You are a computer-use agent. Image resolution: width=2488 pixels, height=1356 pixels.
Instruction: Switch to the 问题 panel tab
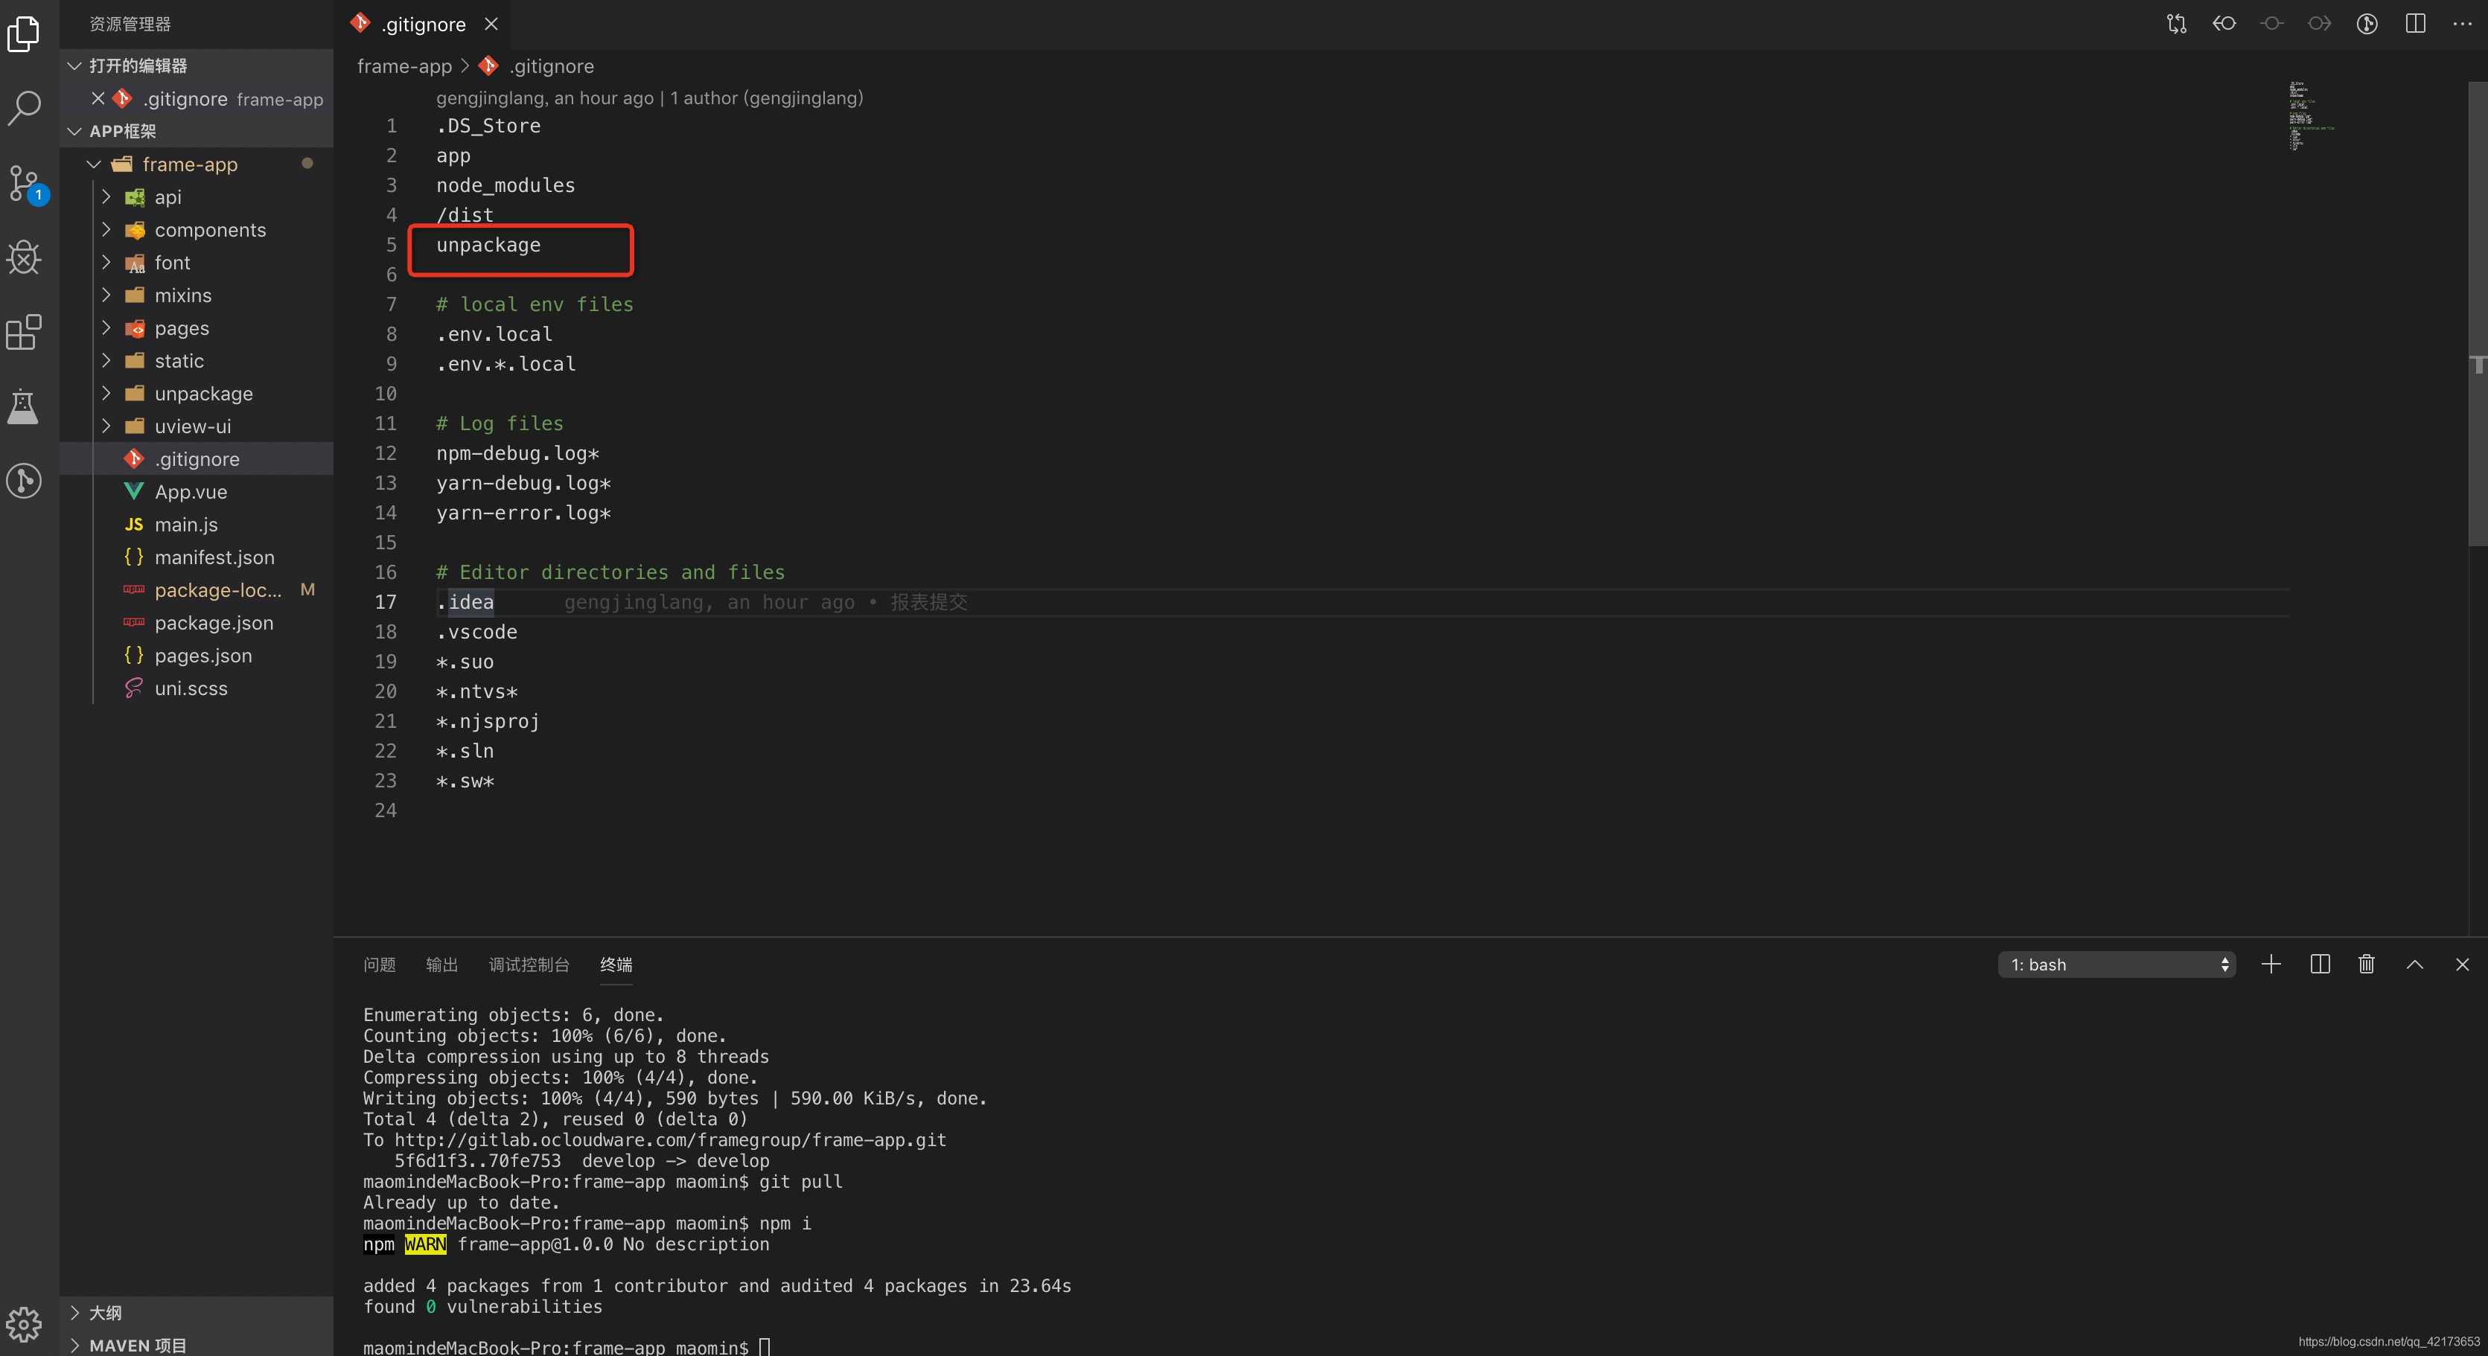click(380, 964)
